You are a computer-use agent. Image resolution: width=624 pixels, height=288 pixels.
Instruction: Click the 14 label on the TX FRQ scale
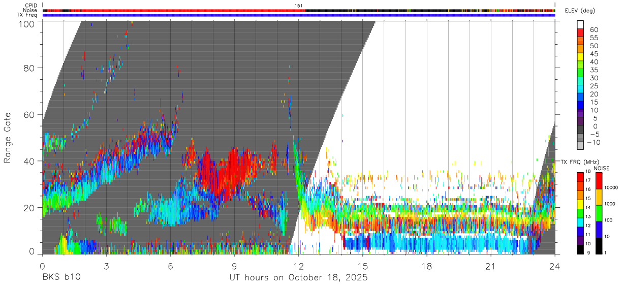click(x=589, y=208)
